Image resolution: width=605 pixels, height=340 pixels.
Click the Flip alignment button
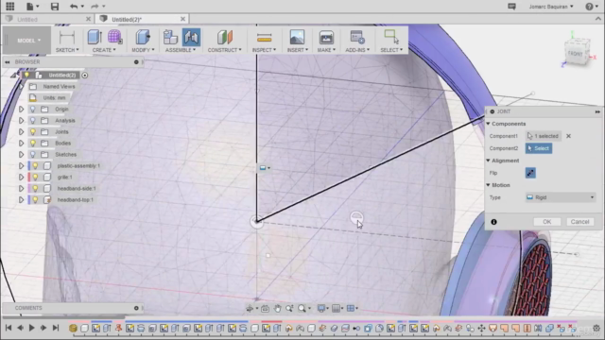tap(530, 173)
